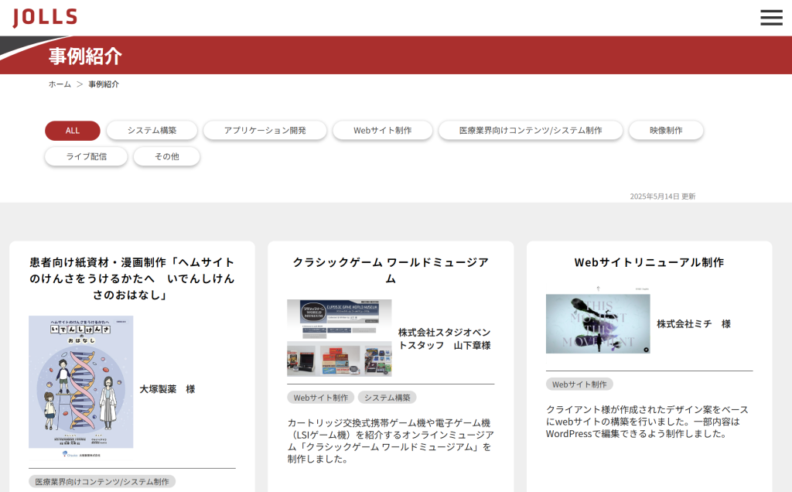Select 医療業界向けコンテンツ/システム制作 filter

coord(530,131)
